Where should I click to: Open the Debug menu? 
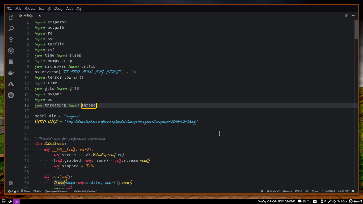(58, 9)
